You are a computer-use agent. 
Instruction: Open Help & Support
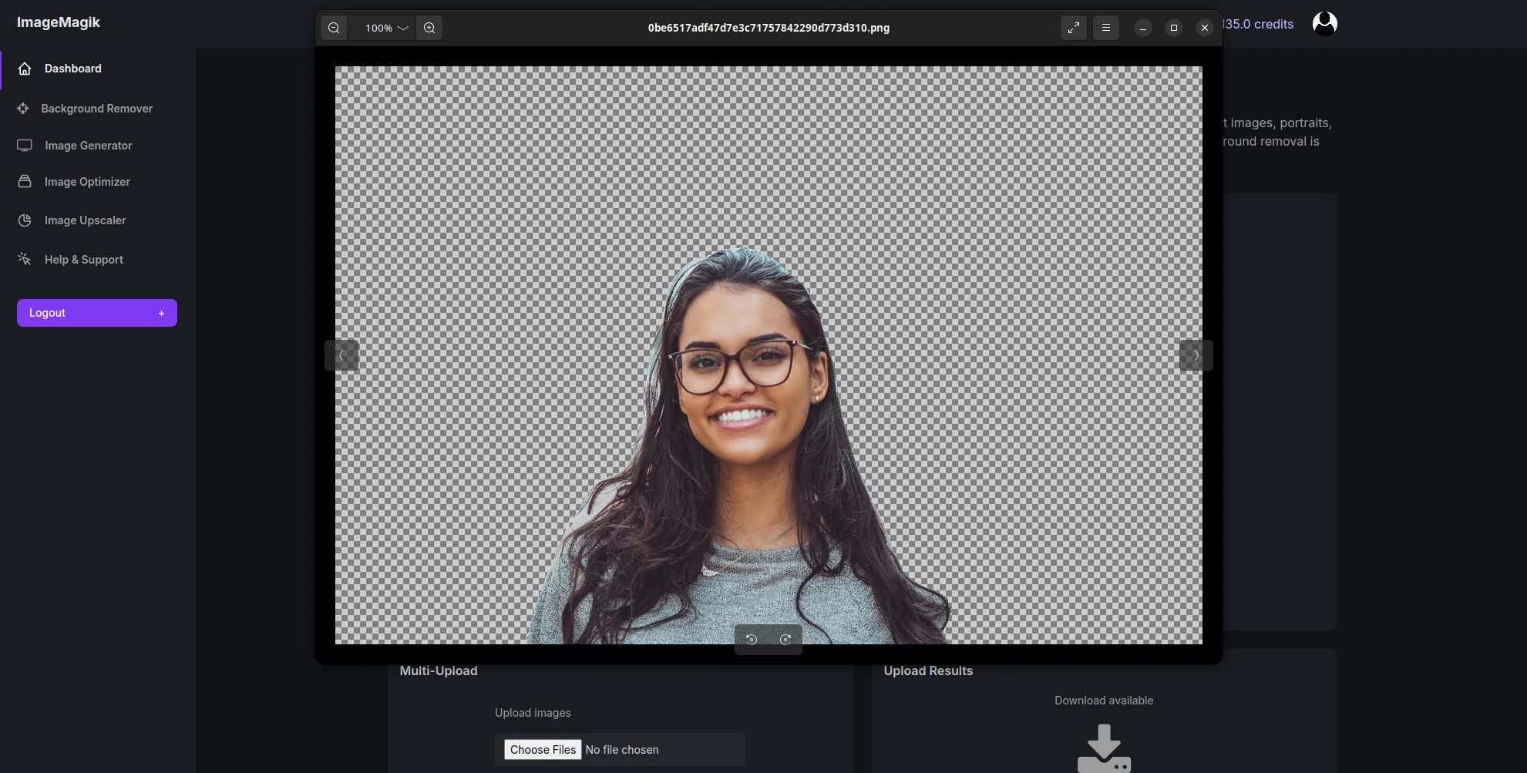pos(83,259)
